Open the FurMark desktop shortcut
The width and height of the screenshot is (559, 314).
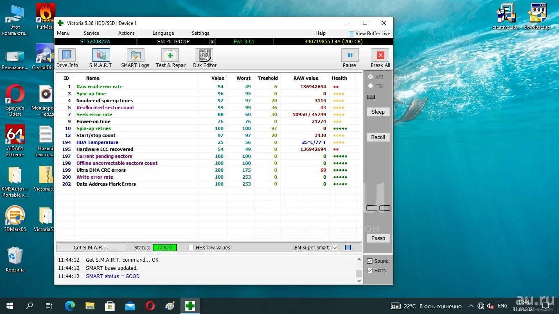45,16
